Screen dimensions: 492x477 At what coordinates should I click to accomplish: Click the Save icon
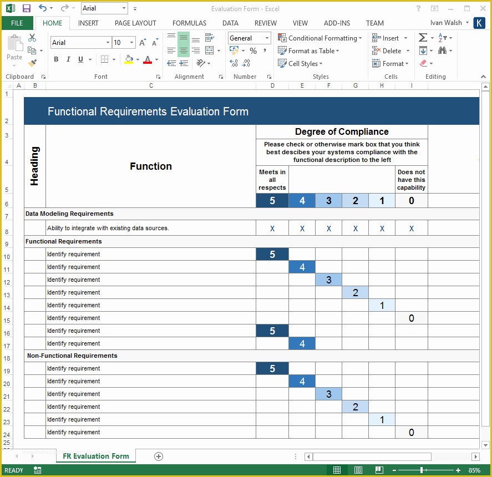click(26, 8)
